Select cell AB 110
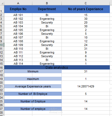 (x=18, y=49)
